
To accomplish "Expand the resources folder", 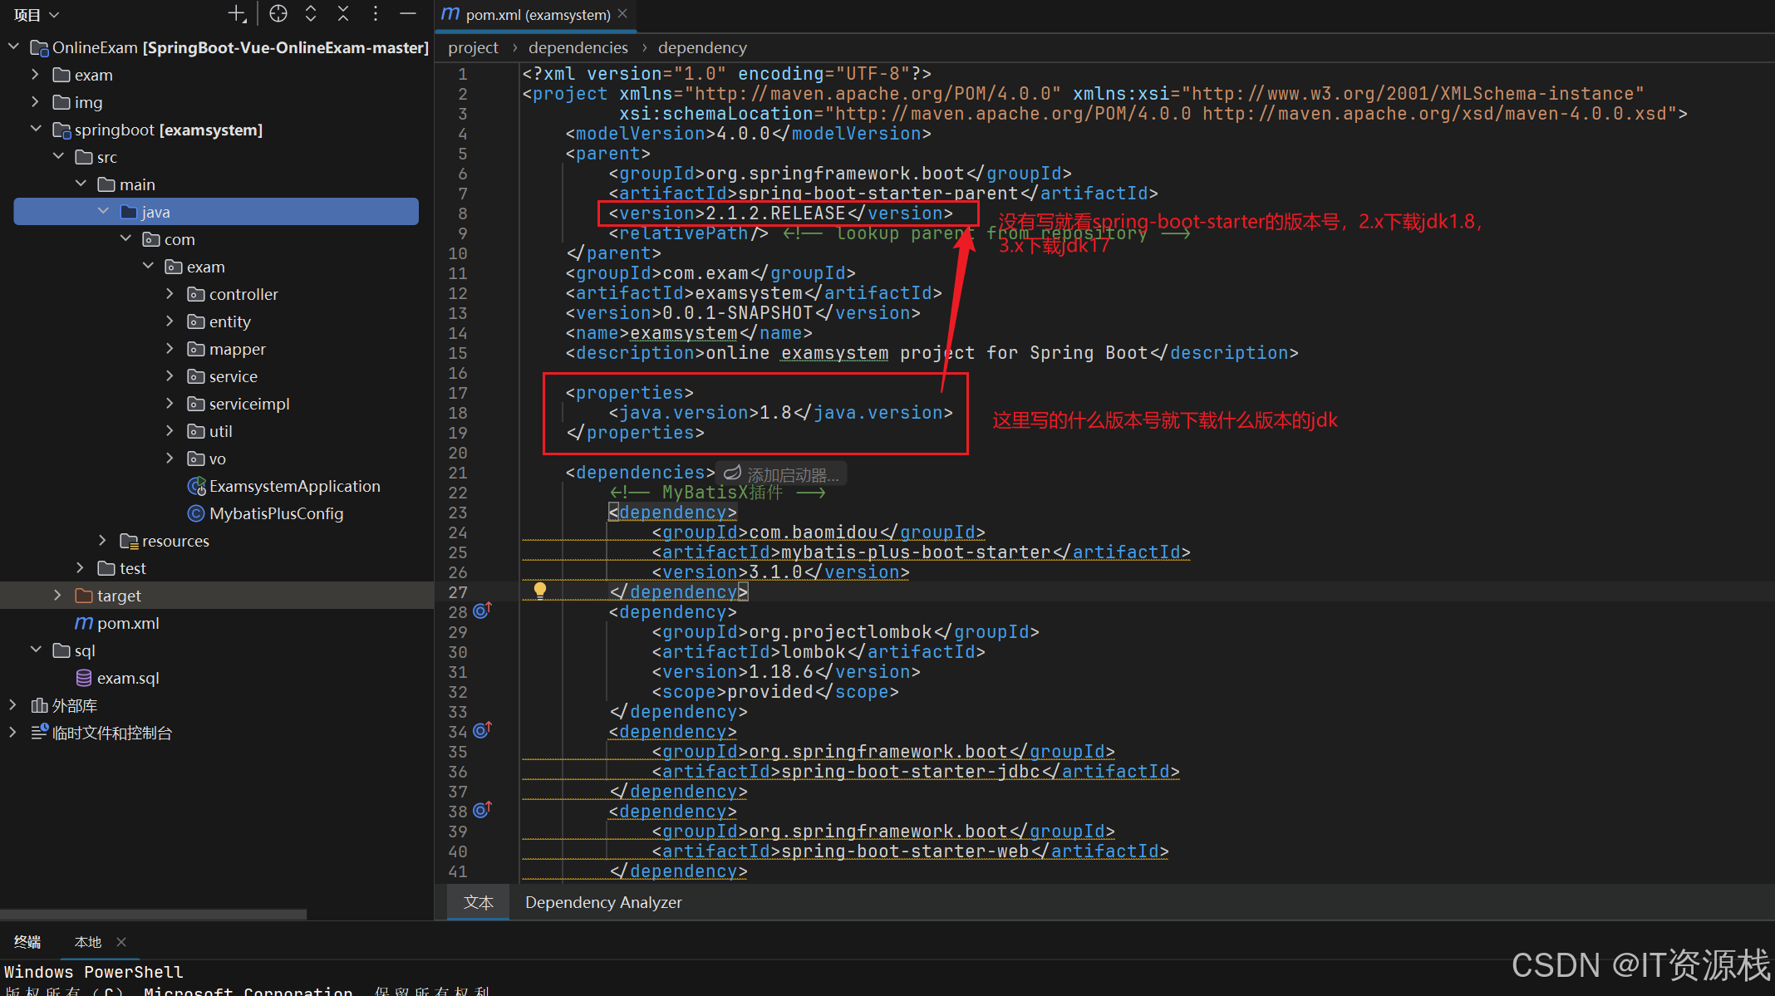I will 102,541.
